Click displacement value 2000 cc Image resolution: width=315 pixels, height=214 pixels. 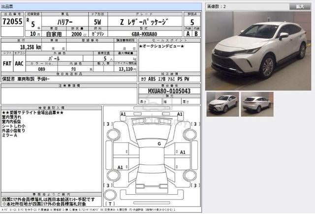[79, 34]
